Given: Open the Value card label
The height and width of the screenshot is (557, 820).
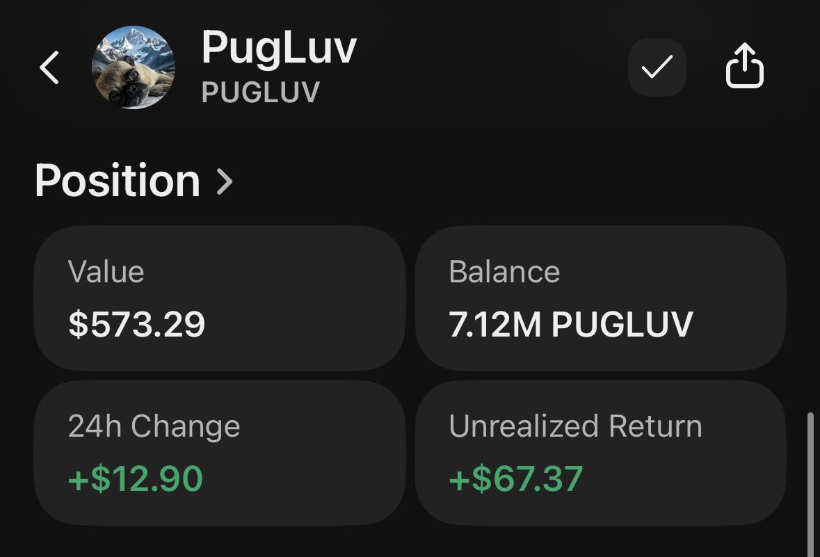Looking at the screenshot, I should point(106,272).
